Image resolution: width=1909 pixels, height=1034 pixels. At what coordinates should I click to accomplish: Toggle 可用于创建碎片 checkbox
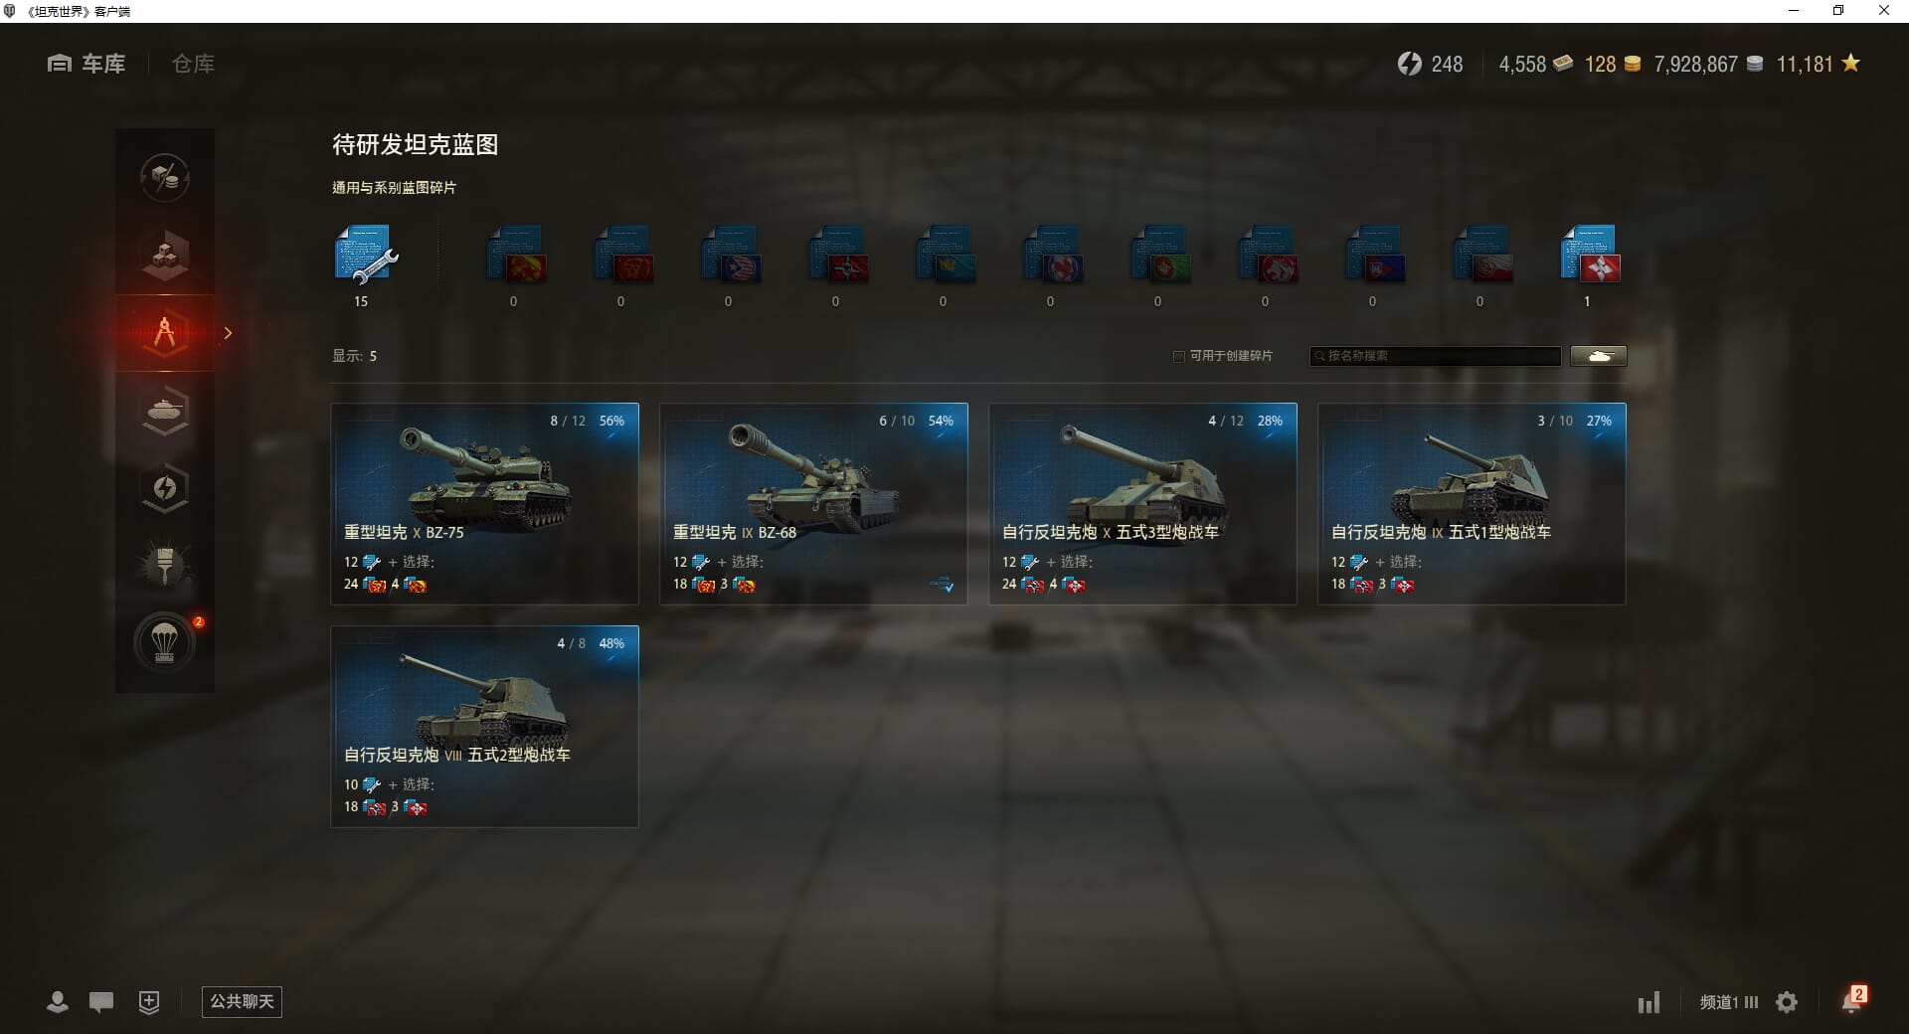click(1179, 356)
